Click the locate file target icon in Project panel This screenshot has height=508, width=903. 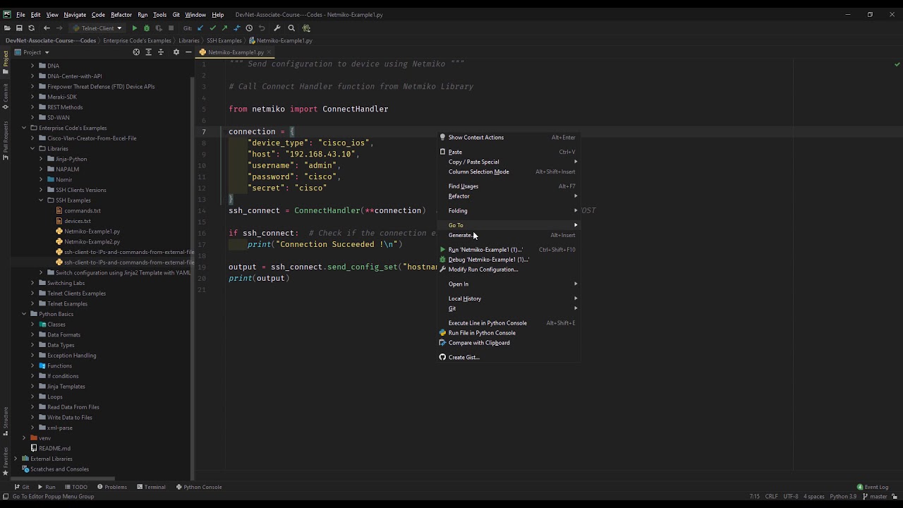pos(136,52)
